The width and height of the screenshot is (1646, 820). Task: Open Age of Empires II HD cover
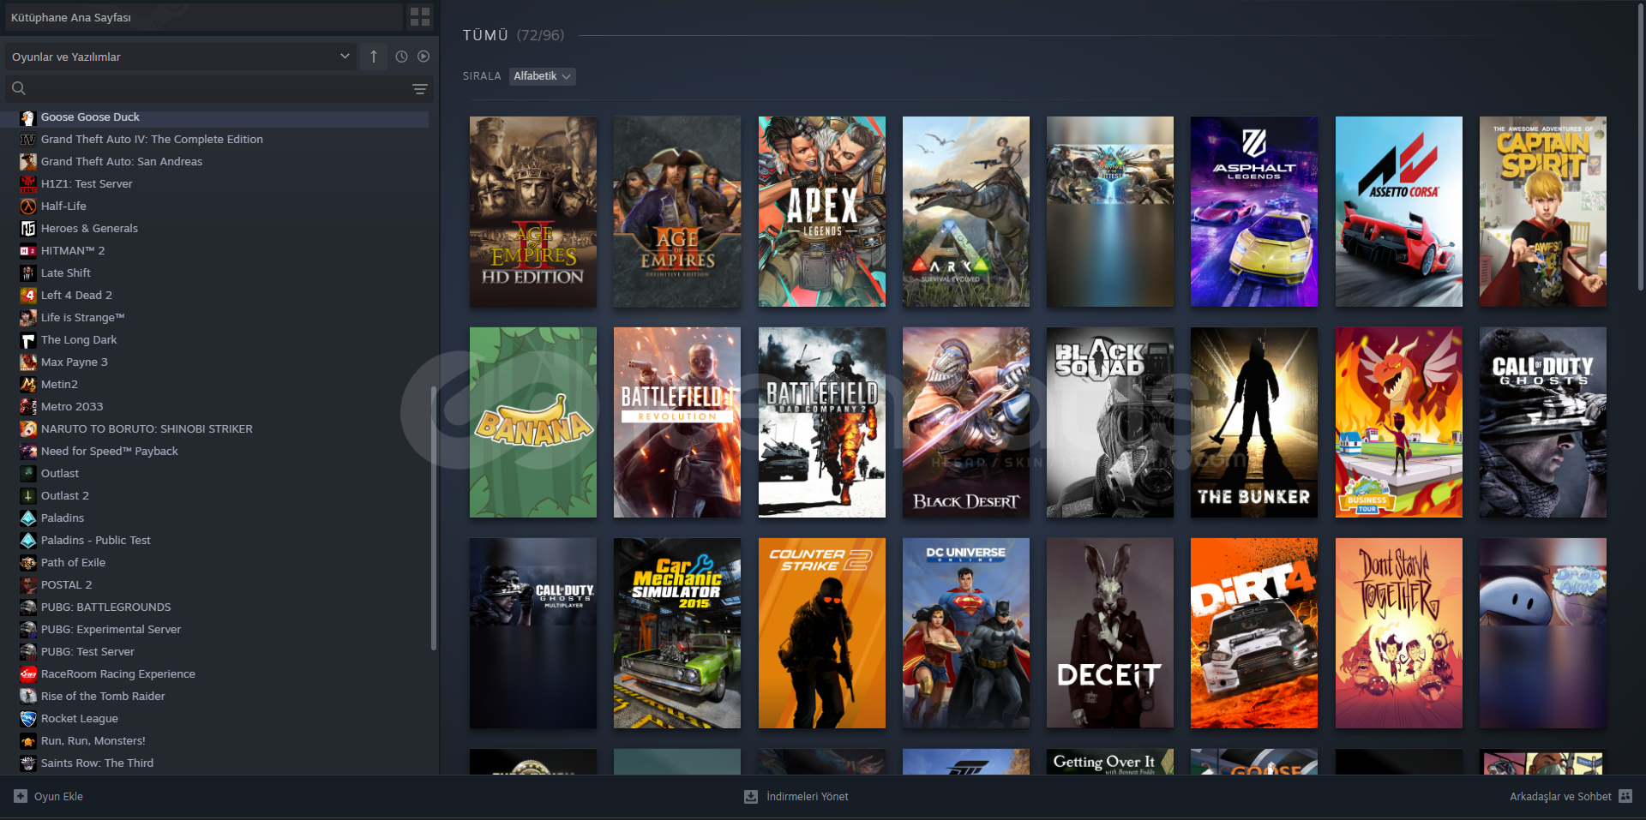tap(533, 212)
